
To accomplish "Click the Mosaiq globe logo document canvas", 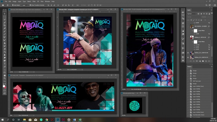I will coord(134,105).
